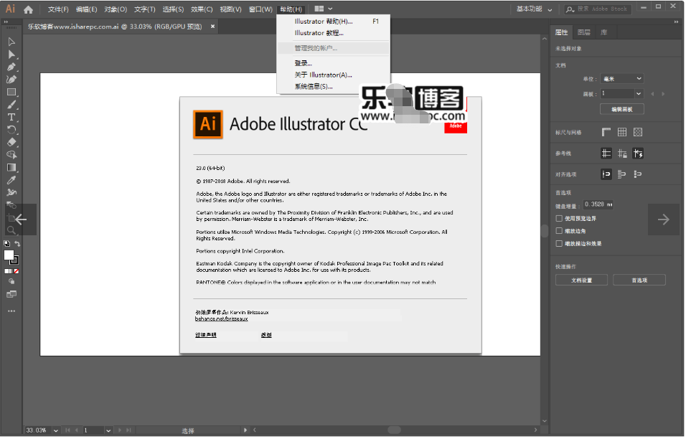Enable 缩放描边和效果 checkbox
686x439 pixels.
[x=559, y=244]
